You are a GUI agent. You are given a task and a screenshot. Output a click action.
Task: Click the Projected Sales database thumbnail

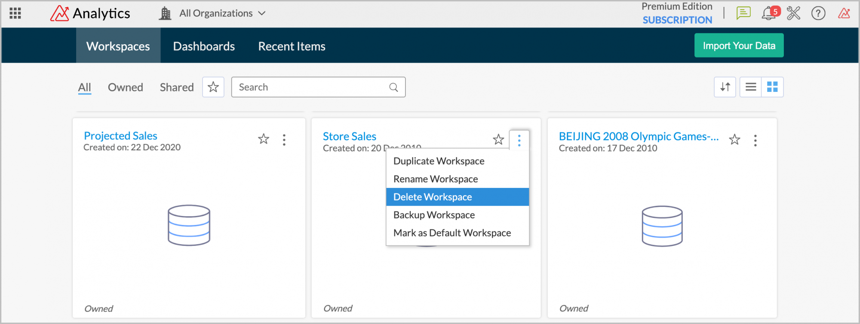[189, 225]
